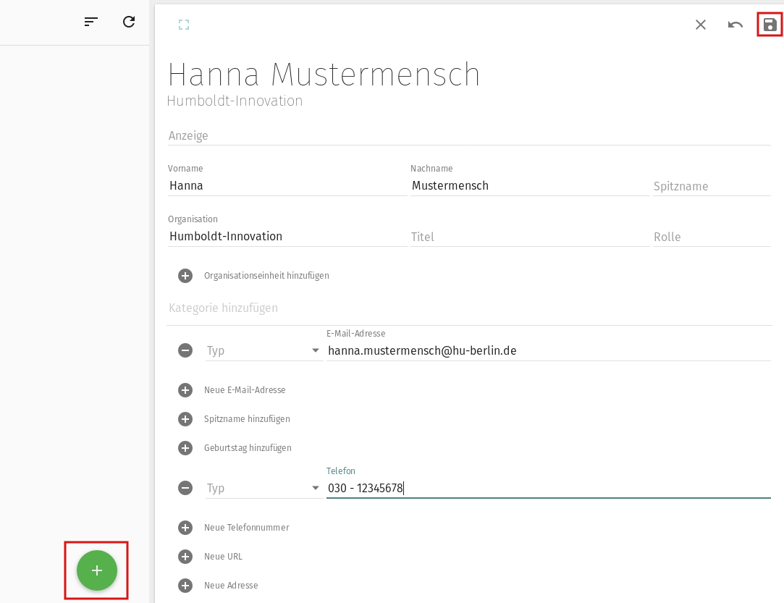Click the save contact disk icon
Viewport: 784px width, 603px height.
coord(770,25)
